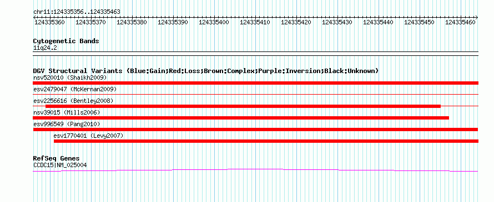This screenshot has height=202, width=494.
Task: Select the magenta CCDC15 gene track line
Action: 255,170
